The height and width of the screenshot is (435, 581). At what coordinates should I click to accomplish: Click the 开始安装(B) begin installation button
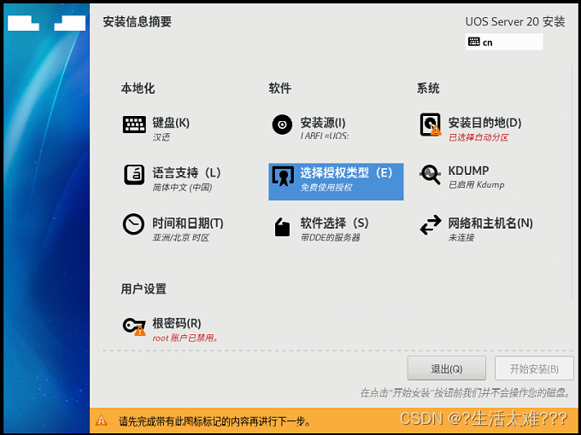tap(534, 368)
